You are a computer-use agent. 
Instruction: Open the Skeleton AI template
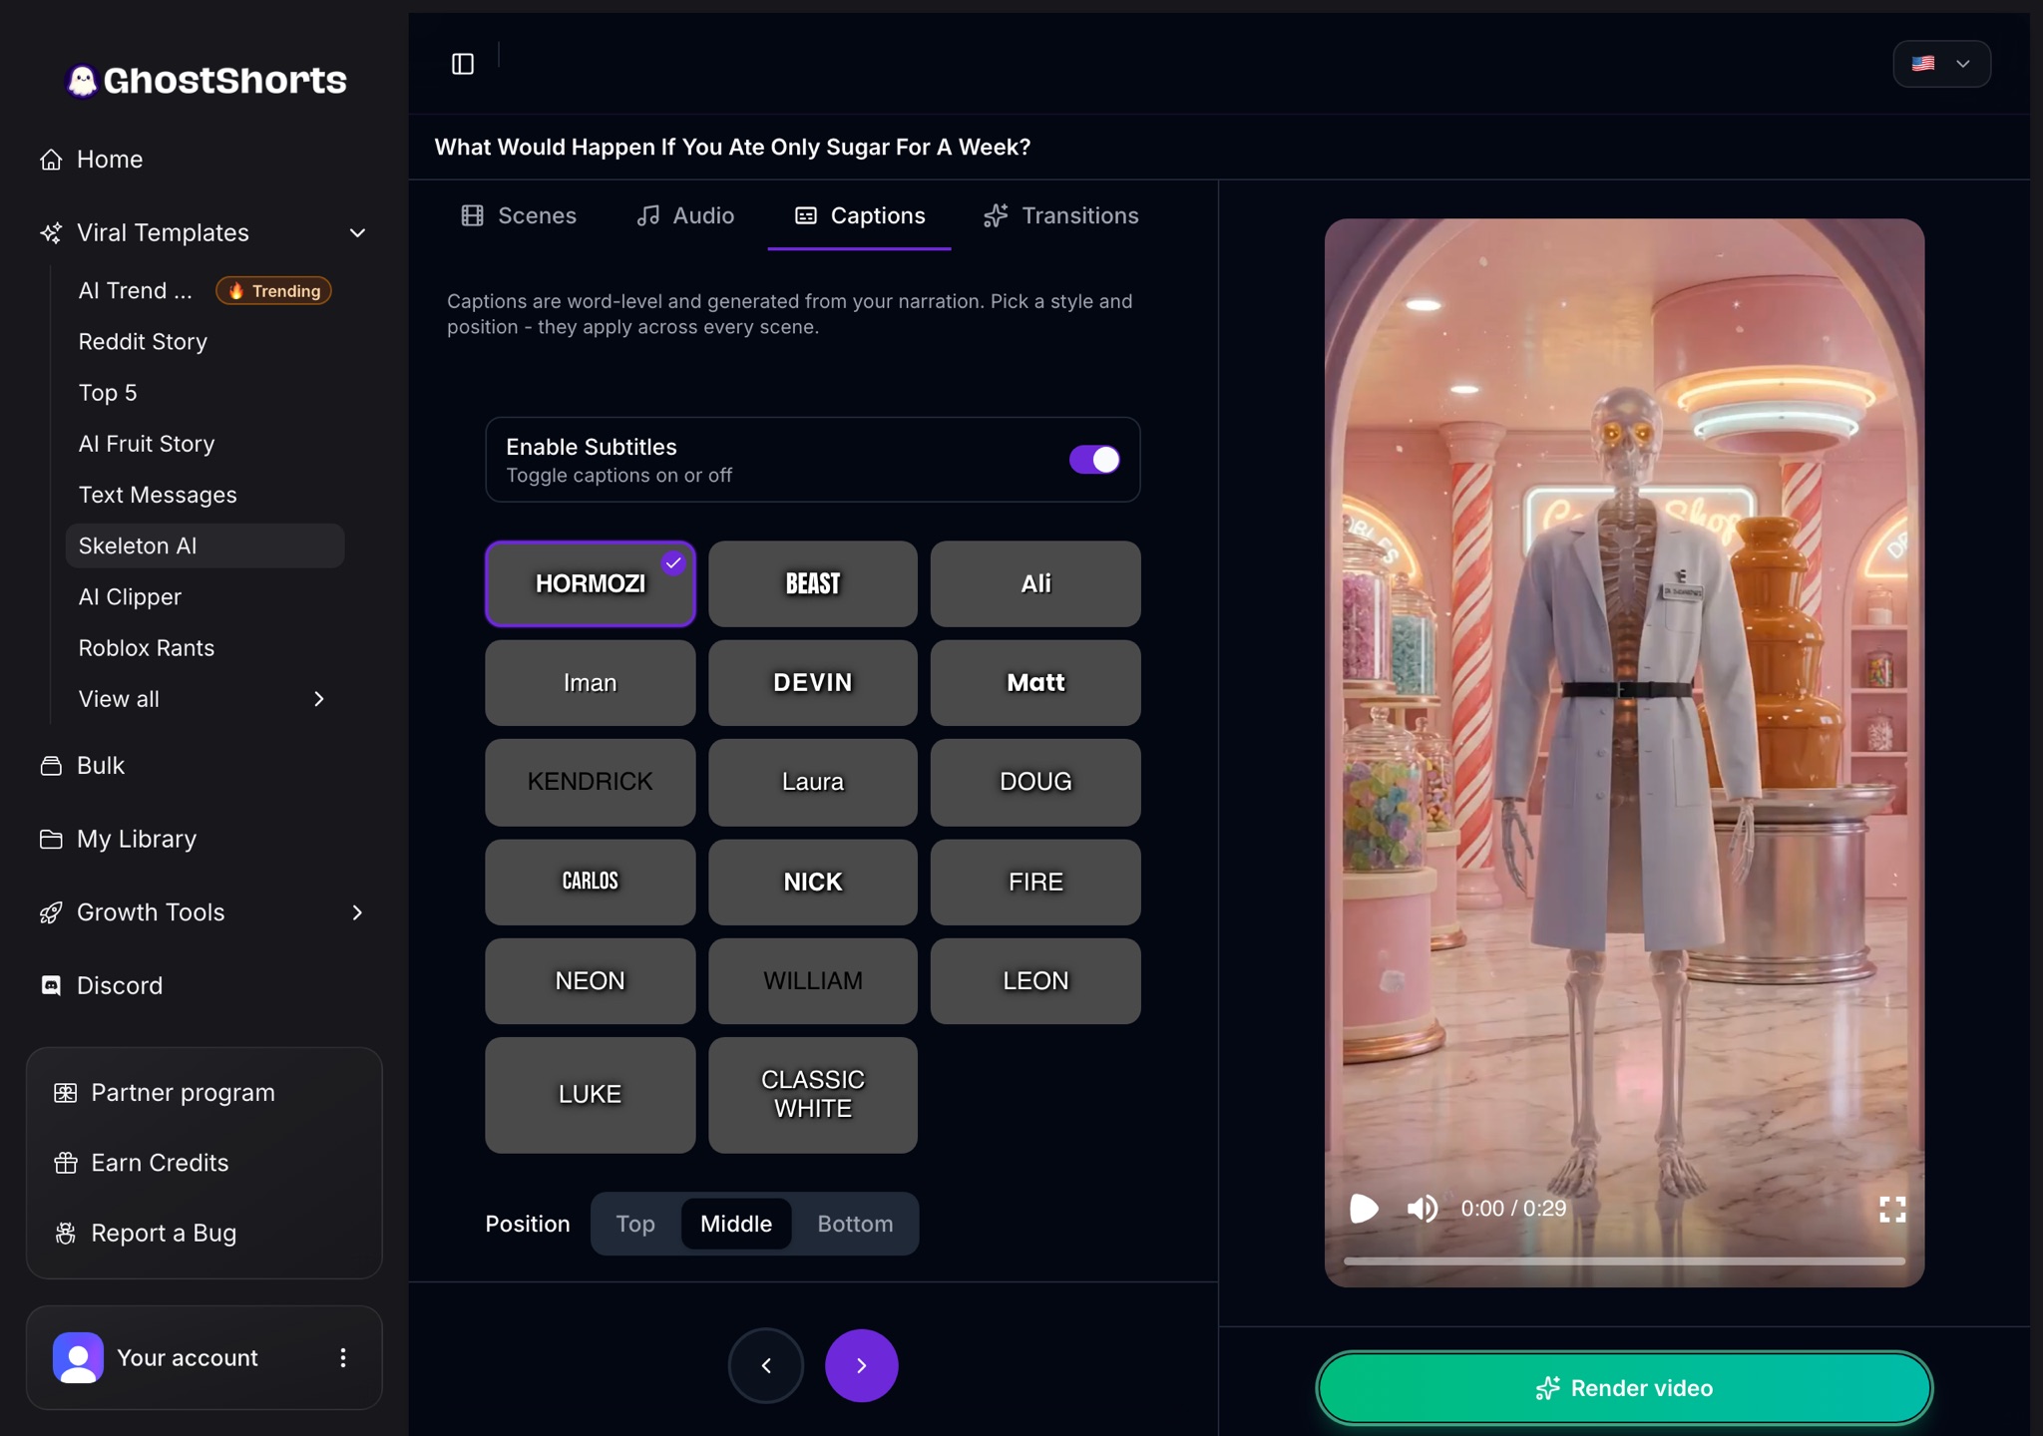204,546
